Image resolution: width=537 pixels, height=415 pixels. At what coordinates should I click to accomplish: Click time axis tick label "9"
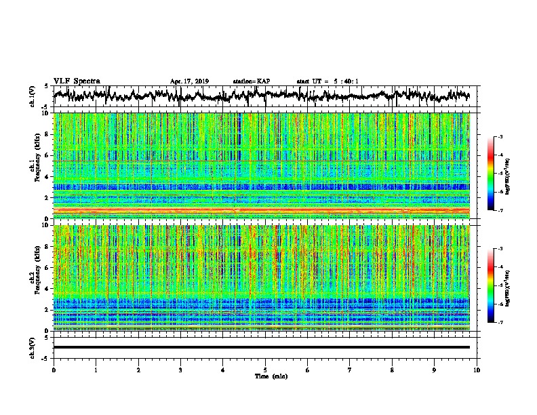click(x=434, y=370)
